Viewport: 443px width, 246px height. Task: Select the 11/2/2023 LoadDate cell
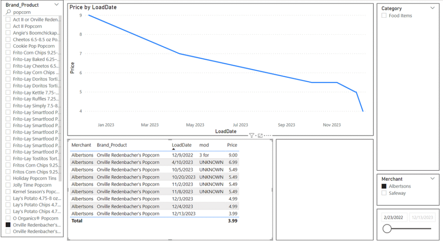(x=183, y=184)
